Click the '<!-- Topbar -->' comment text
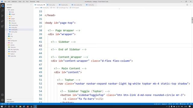 click(68, 80)
